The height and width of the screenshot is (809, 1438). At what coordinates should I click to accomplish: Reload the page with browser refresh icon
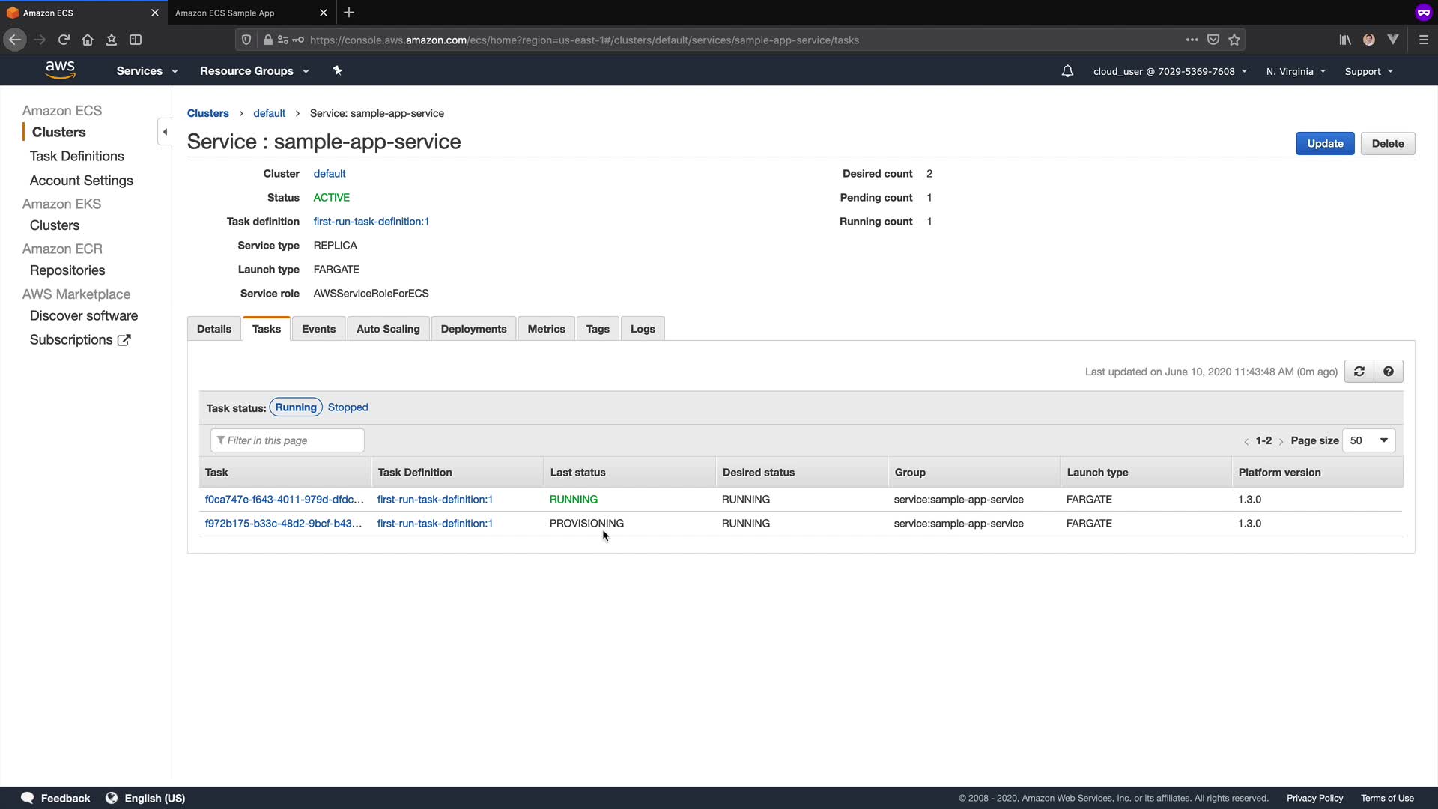click(x=64, y=40)
